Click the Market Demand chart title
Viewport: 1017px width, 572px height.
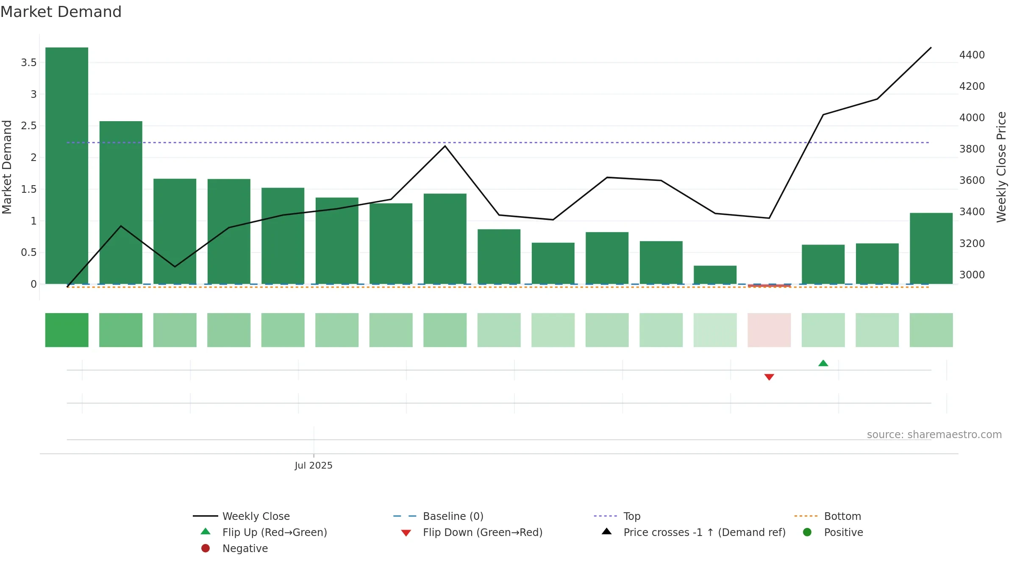pos(61,12)
